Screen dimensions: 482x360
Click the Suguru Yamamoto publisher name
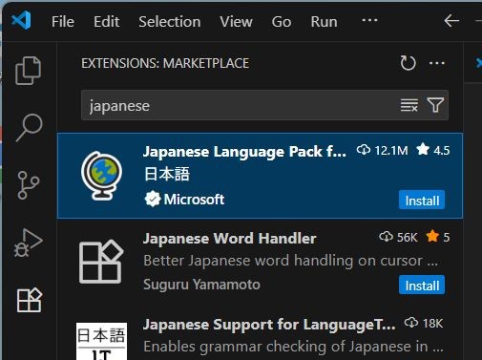click(201, 285)
